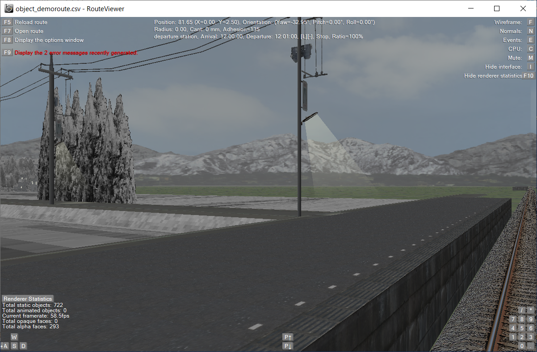Click the W camera movement key
Screen dimensions: 537x352
(x=14, y=337)
